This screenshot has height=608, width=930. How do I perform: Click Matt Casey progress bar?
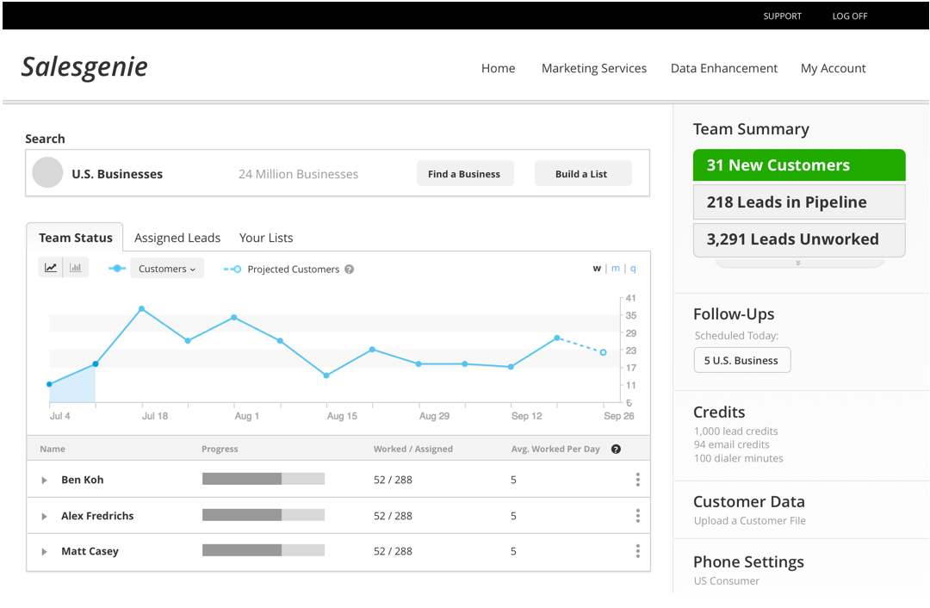263,550
